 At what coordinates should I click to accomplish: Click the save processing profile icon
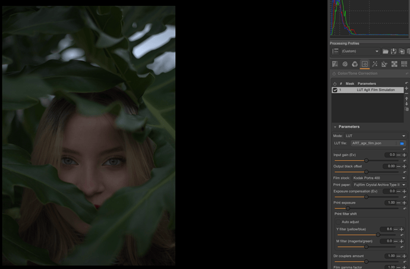(x=393, y=51)
